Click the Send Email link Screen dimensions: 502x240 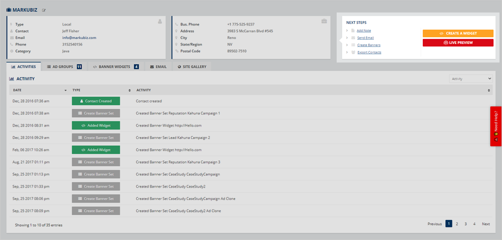coord(365,38)
